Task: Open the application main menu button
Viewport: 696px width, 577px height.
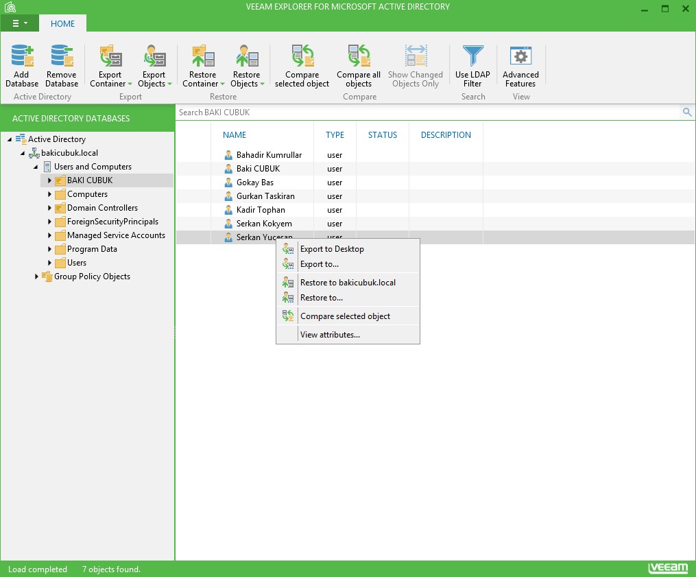Action: point(19,23)
